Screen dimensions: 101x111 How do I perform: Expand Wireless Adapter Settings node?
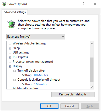point(10,44)
